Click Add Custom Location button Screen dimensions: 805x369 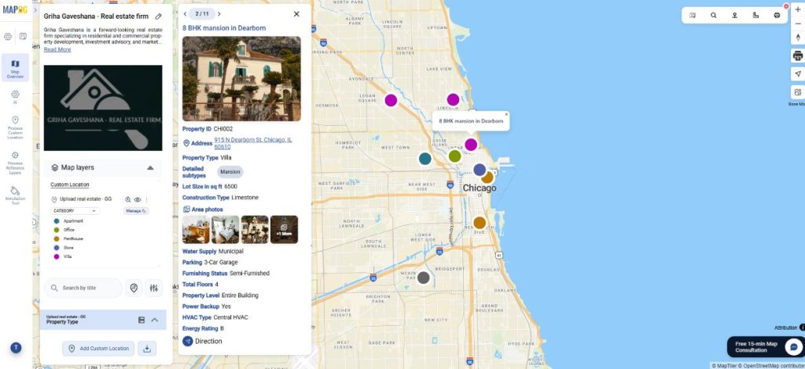[98, 349]
